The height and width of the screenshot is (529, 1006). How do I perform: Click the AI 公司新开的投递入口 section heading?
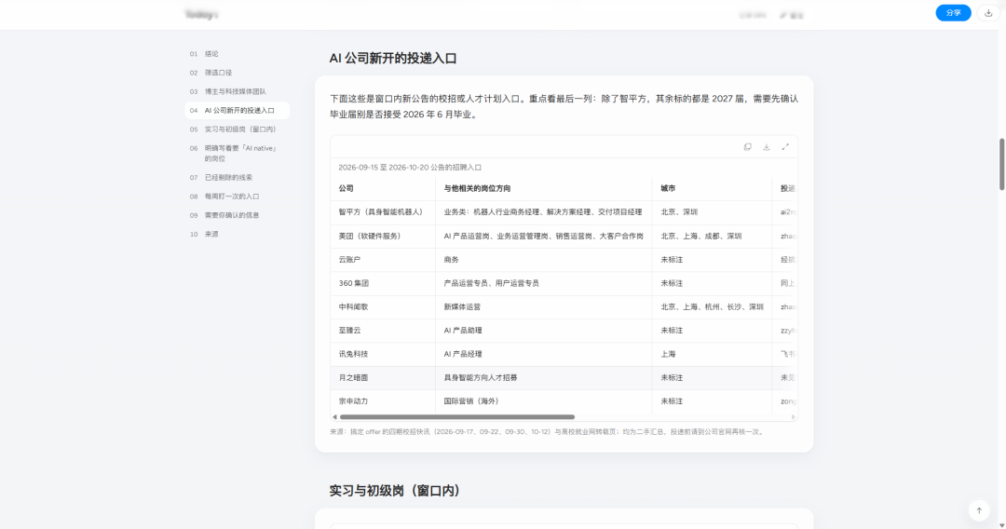[393, 59]
